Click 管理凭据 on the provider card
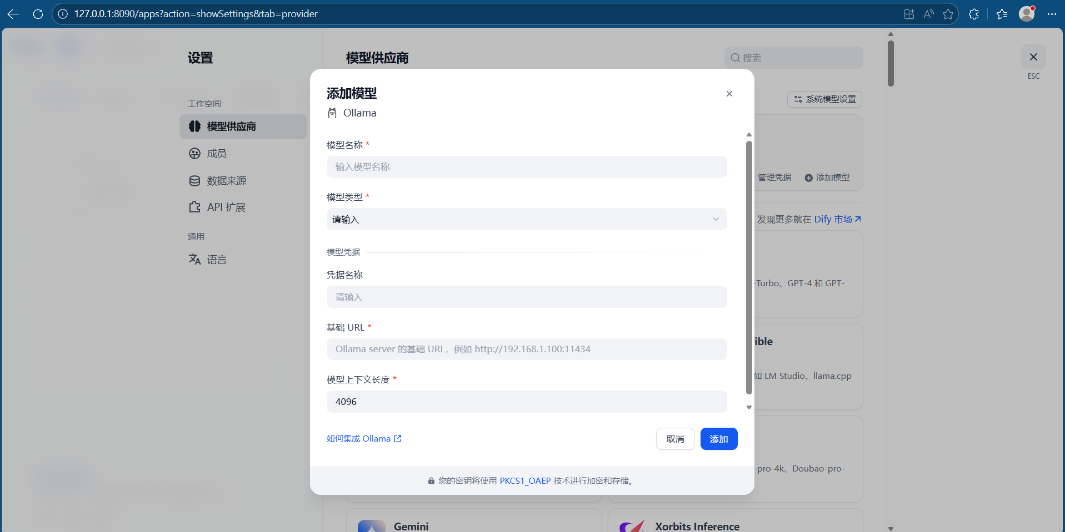 (x=774, y=178)
